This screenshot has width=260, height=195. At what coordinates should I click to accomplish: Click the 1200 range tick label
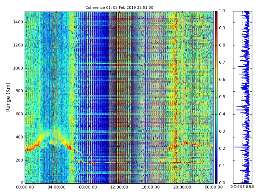tap(18, 45)
